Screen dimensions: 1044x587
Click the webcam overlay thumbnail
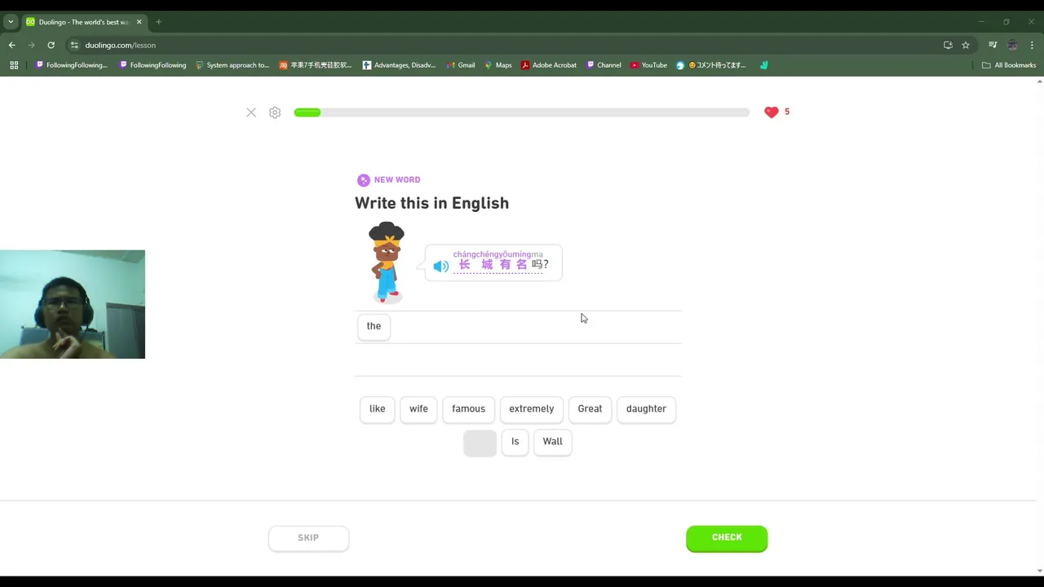pyautogui.click(x=73, y=304)
